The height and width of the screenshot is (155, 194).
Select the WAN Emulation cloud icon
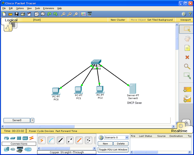coord(13,149)
